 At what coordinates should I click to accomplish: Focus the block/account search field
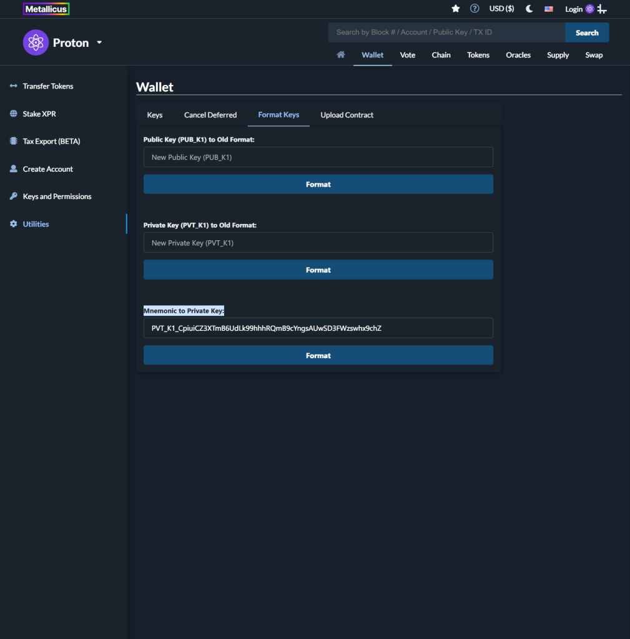(x=446, y=32)
